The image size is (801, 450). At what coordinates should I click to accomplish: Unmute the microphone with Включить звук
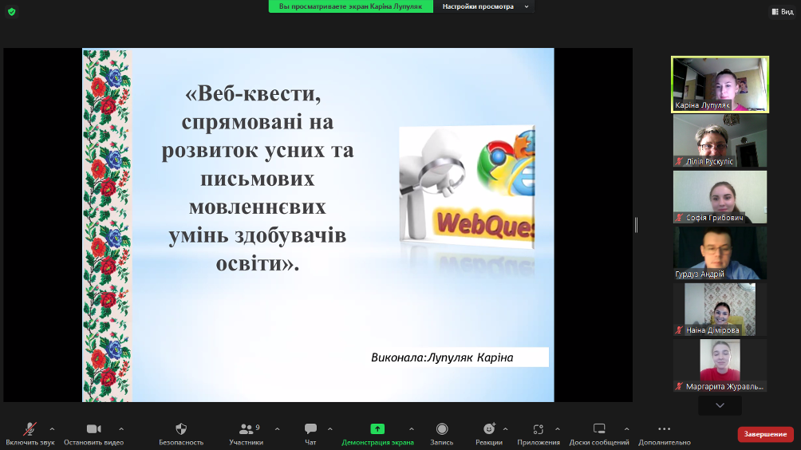coord(30,429)
